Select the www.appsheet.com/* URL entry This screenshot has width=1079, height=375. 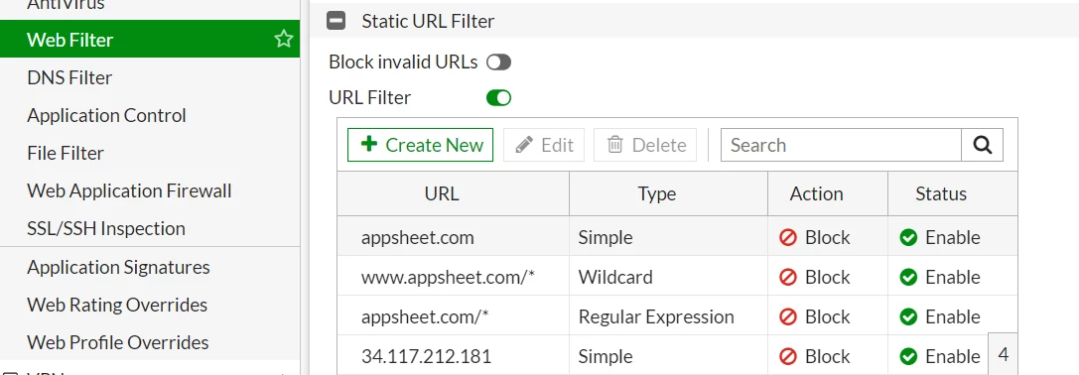click(x=448, y=277)
